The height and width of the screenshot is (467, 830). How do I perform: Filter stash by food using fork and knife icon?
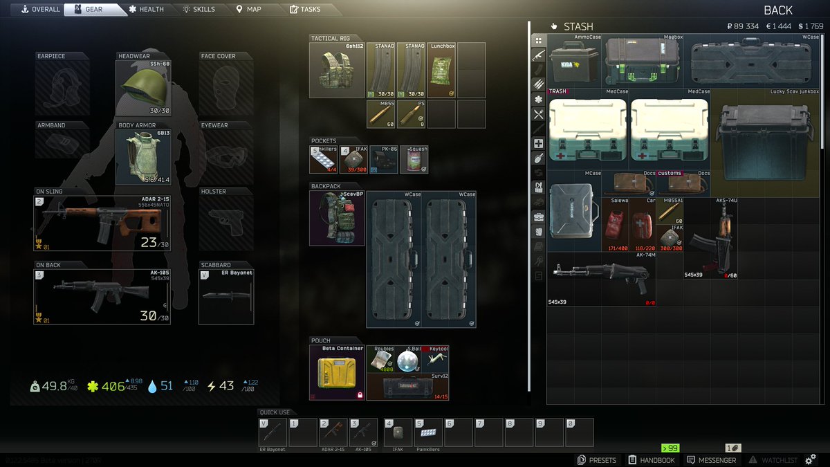539,114
